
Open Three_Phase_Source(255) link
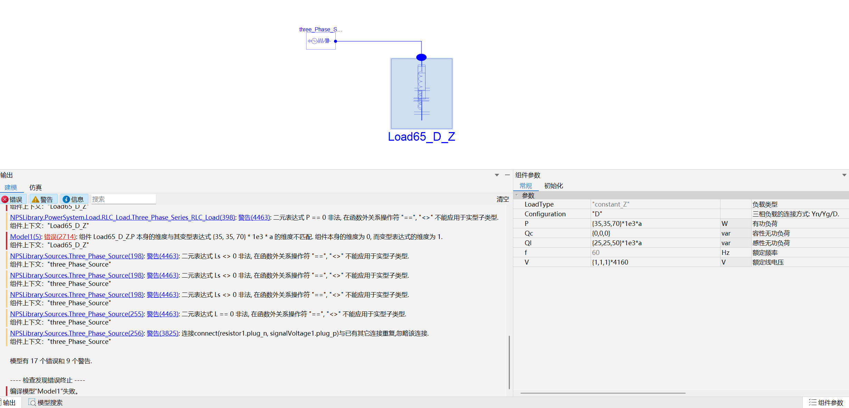(77, 314)
